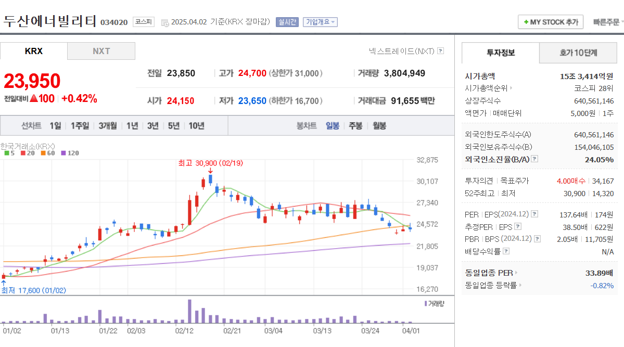
Task: Click the 거래량 volume legend label
Action: 434,304
